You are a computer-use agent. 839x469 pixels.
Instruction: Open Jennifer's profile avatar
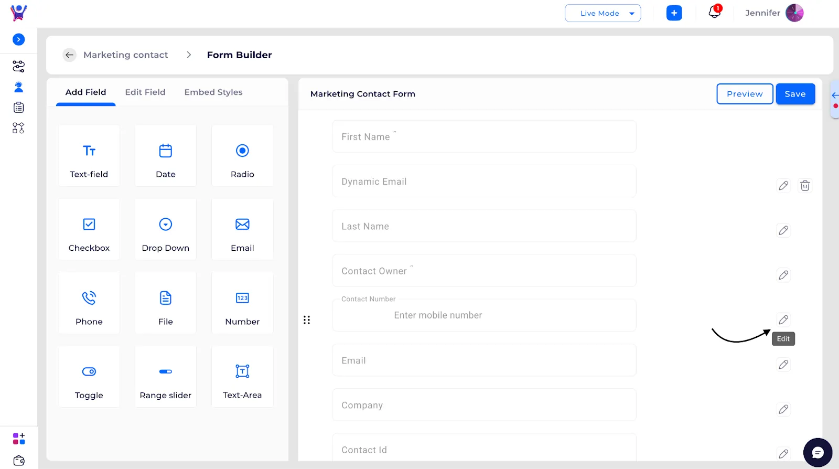pos(794,13)
